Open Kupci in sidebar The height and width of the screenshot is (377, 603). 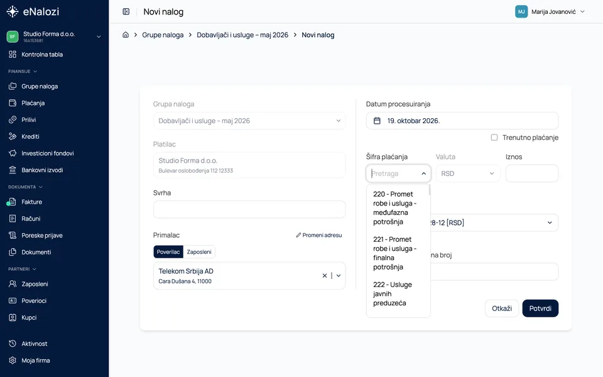[29, 317]
